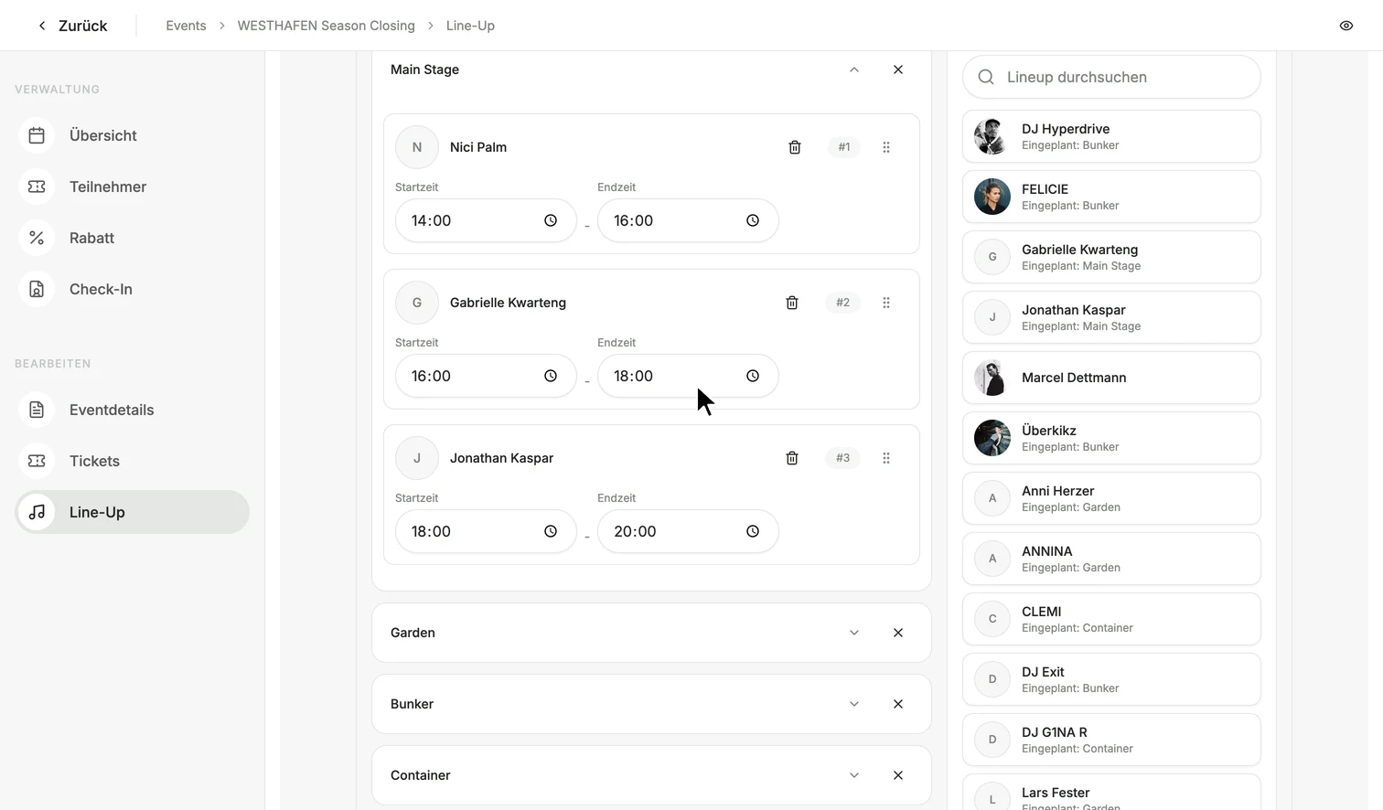Remove the Main Stage section
This screenshot has width=1383, height=810.
[x=898, y=69]
